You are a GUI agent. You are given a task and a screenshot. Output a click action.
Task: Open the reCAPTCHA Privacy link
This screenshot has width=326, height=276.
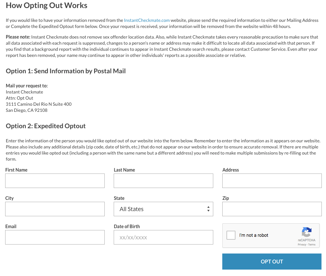click(302, 245)
